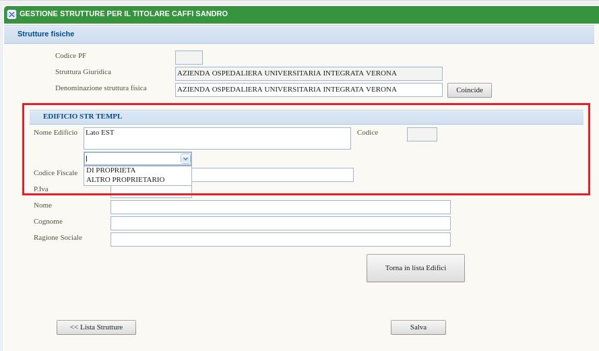Screen dimensions: 599x351
Task: Click the Ragione Sociale input field
Action: click(280, 240)
